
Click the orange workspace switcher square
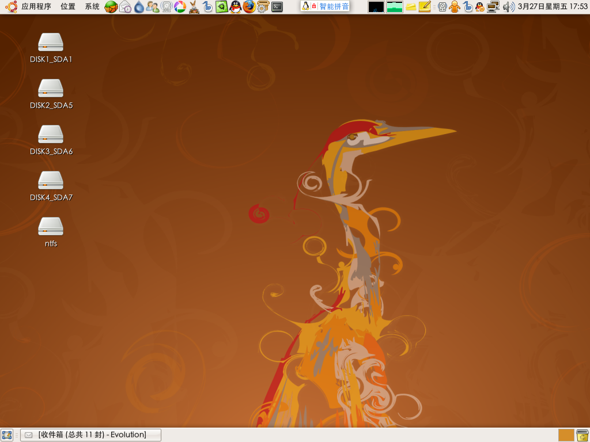click(x=566, y=435)
